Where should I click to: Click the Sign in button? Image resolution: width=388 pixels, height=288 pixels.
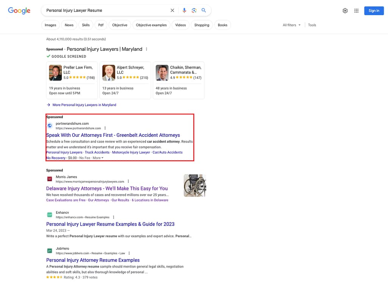pos(374,11)
